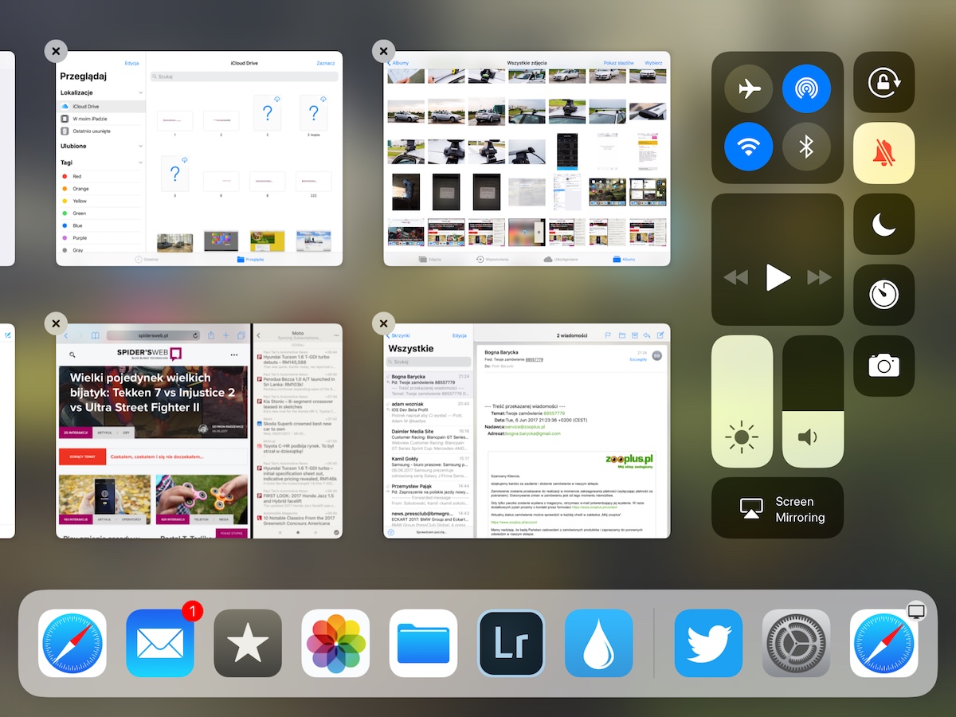Open adam wozniak message in Mail list

[429, 411]
